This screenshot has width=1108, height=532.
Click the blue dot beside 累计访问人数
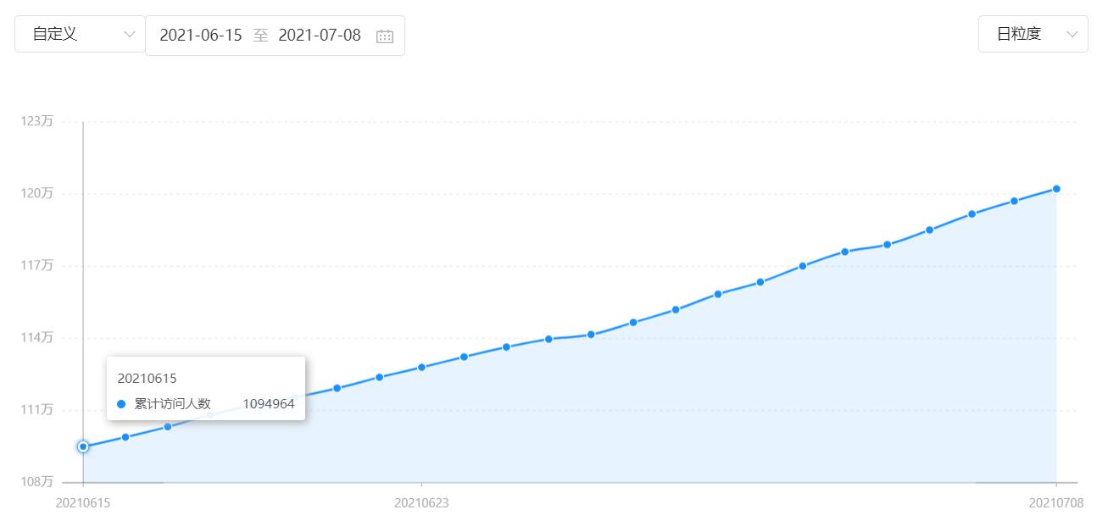(x=121, y=404)
